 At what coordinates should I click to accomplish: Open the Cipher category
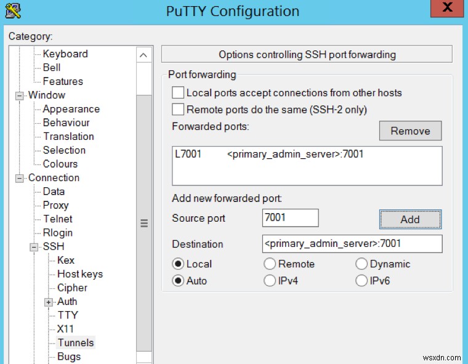point(72,288)
